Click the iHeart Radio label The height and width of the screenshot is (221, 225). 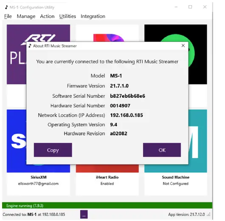107,177
